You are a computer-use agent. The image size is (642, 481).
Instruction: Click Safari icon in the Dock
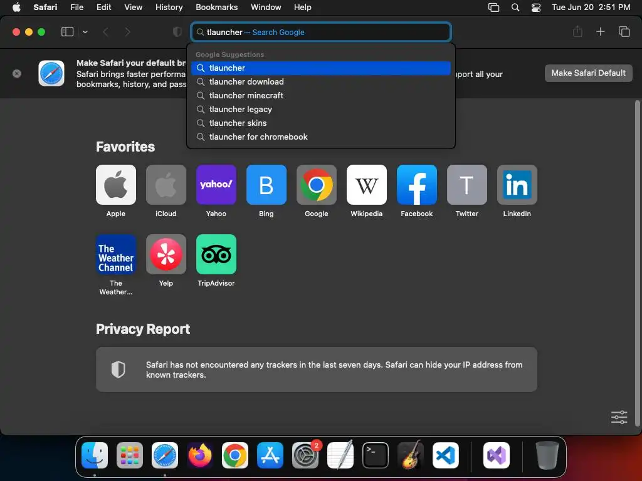click(x=165, y=455)
